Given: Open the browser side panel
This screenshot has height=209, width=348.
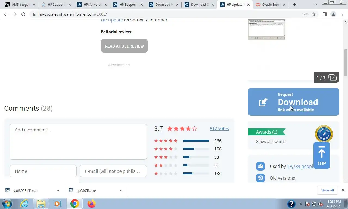Looking at the screenshot, I should [324, 14].
